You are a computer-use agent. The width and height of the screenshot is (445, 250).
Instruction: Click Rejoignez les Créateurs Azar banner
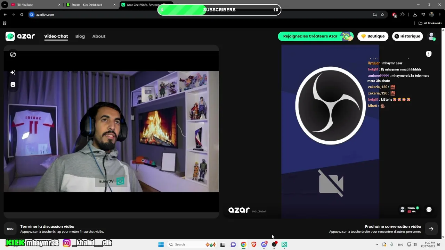pos(316,36)
